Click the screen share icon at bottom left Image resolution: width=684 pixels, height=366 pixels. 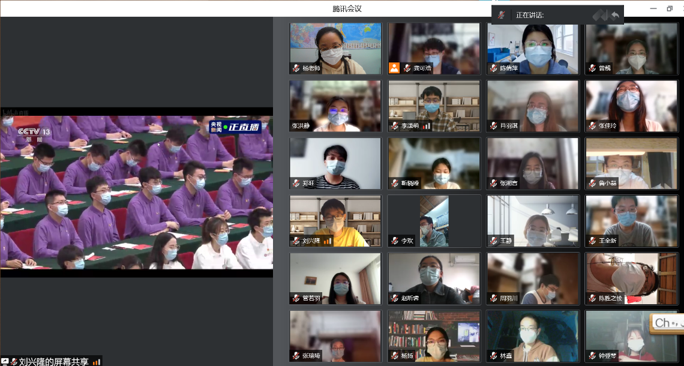pyautogui.click(x=5, y=361)
